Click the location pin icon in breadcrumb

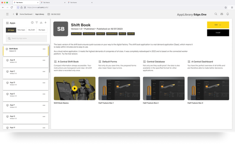click(x=17, y=14)
